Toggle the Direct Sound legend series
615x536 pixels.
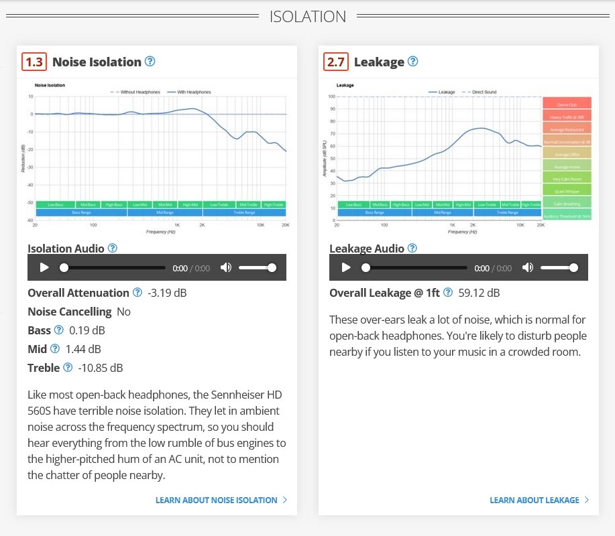click(480, 92)
